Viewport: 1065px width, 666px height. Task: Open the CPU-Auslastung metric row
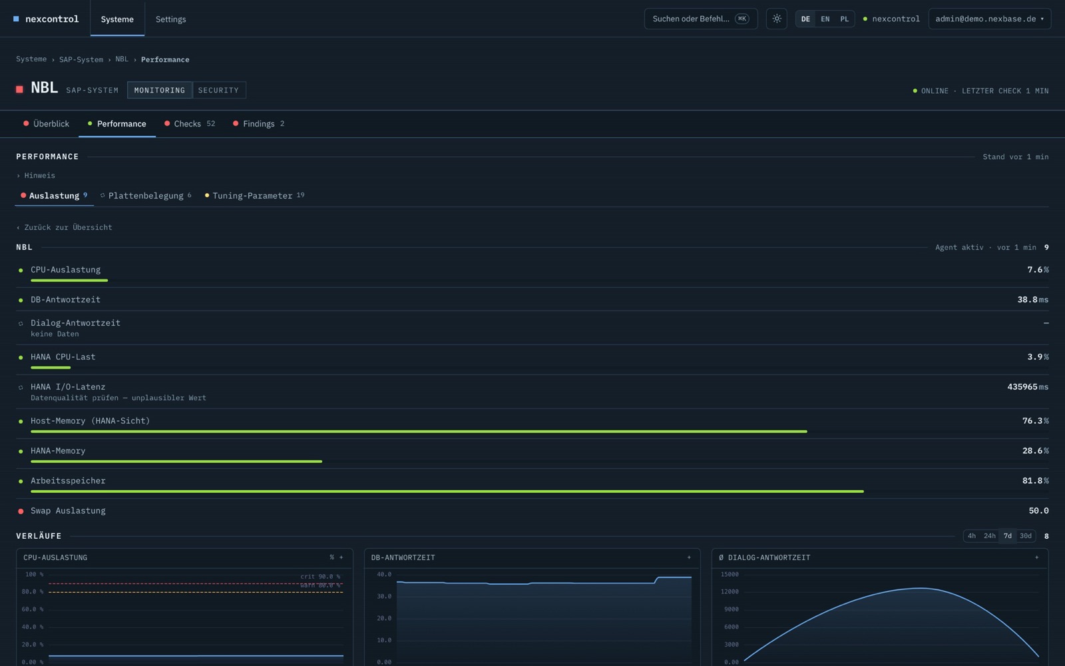coord(532,273)
